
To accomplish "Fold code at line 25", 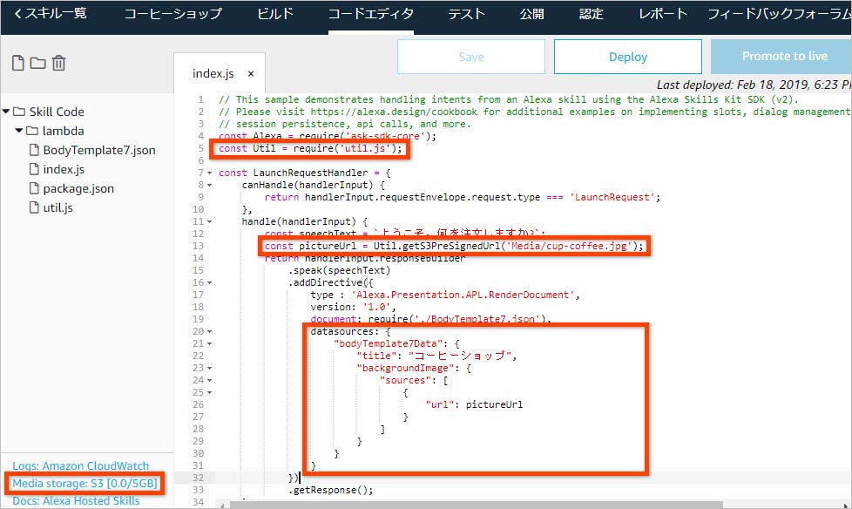I will coord(210,392).
